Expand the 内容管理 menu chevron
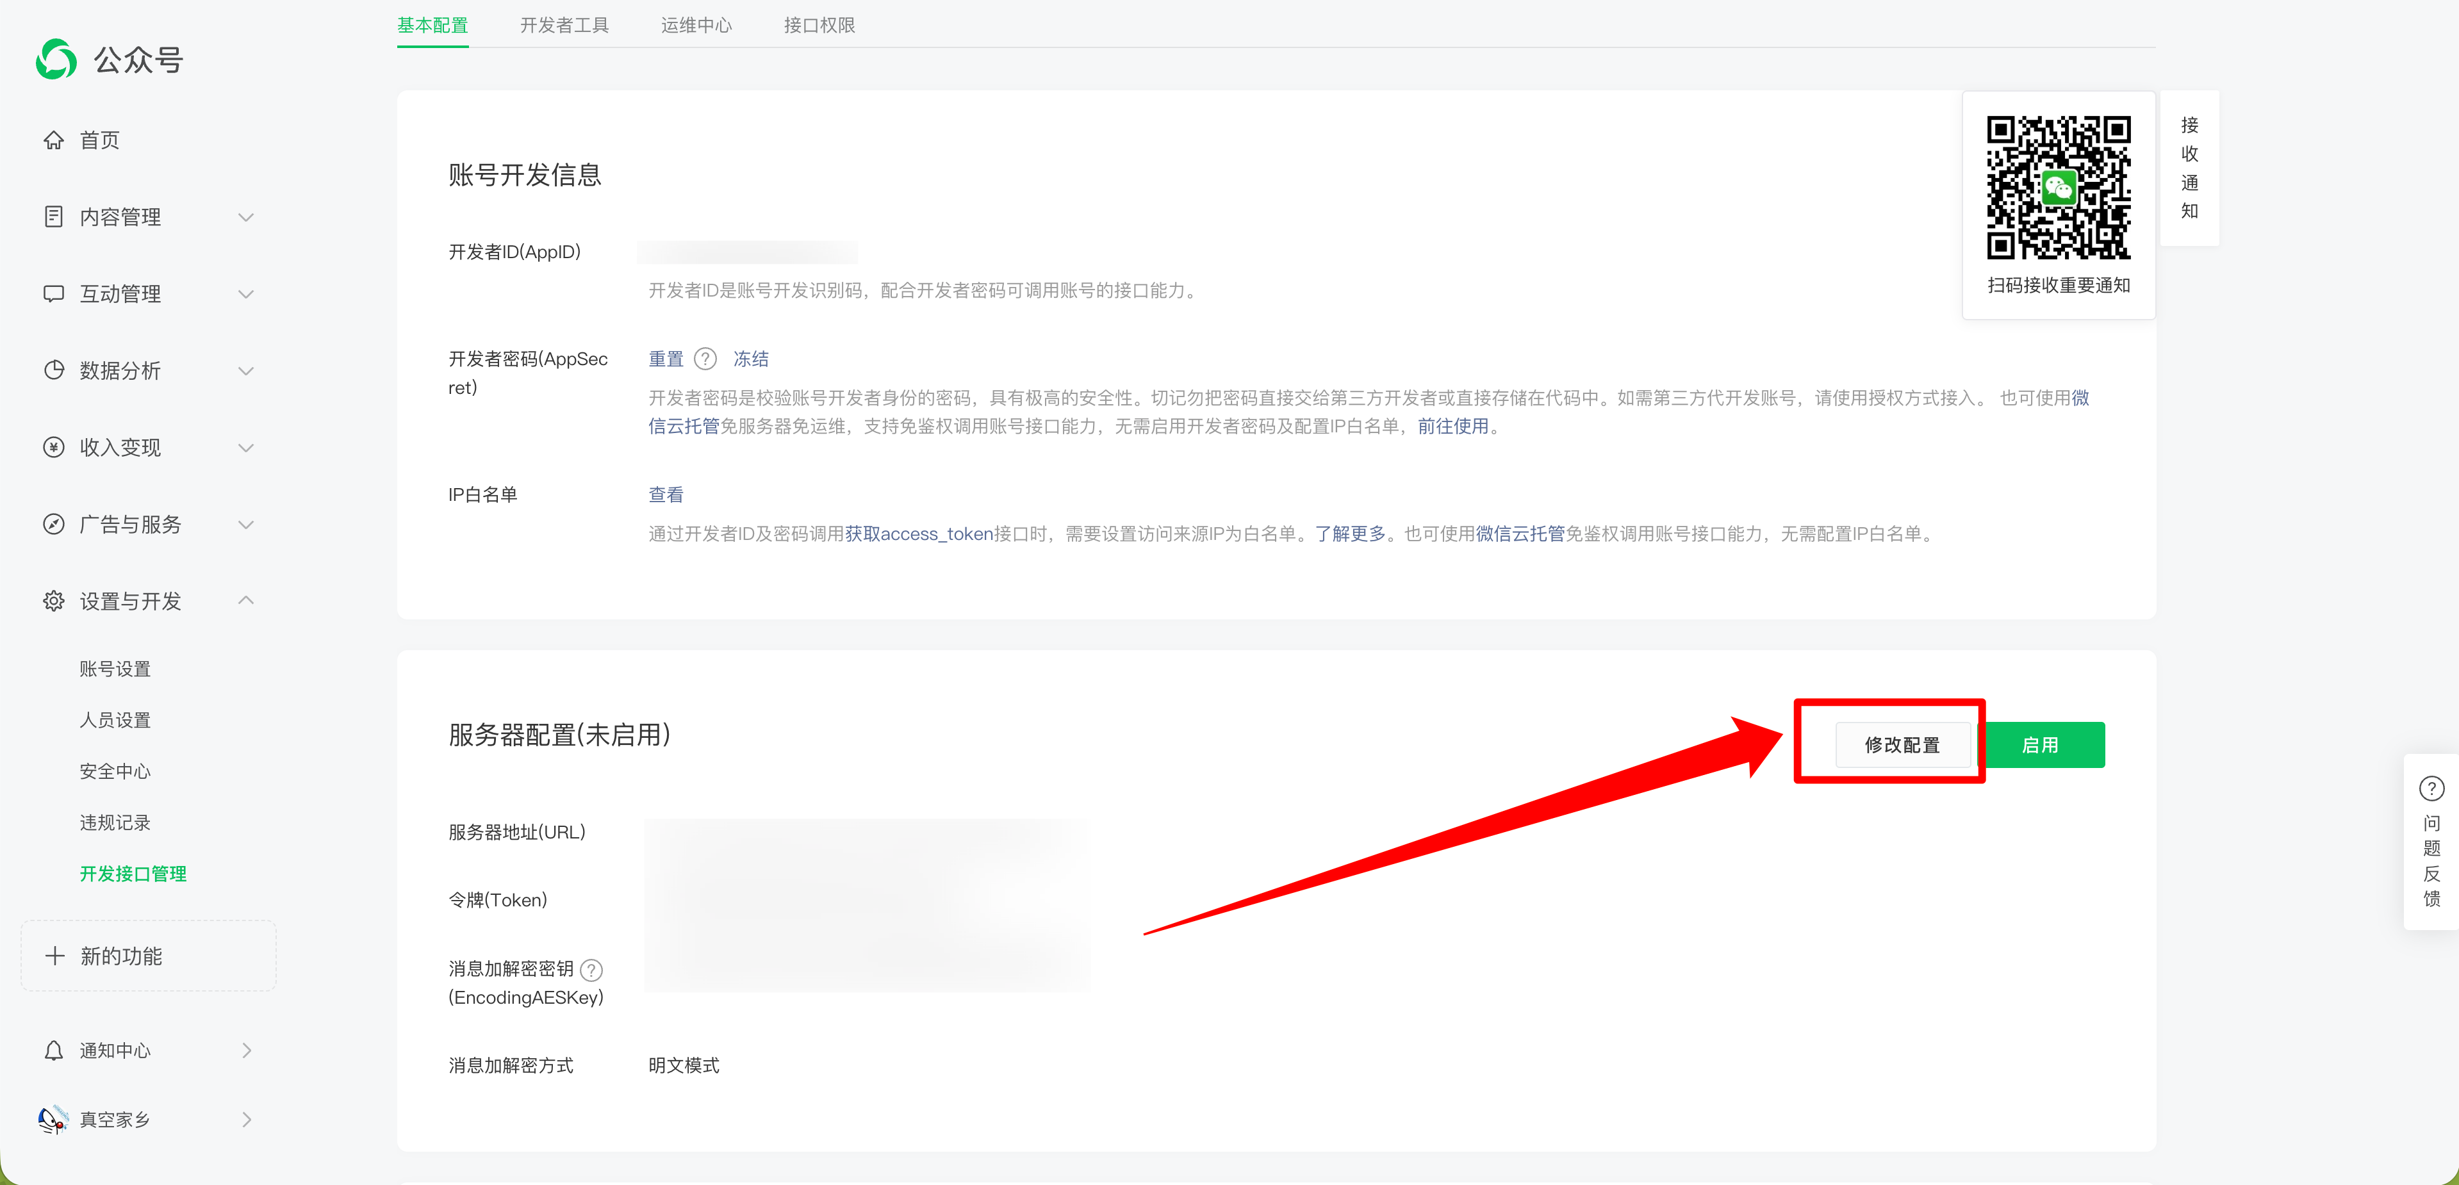 tap(246, 218)
